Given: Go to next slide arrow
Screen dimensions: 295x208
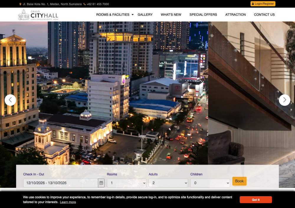Looking at the screenshot, I should [284, 100].
